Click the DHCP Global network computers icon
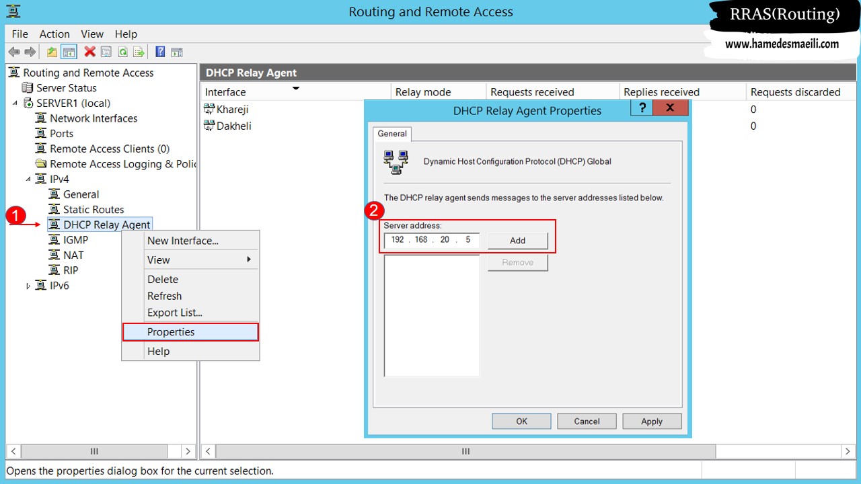 [x=396, y=162]
